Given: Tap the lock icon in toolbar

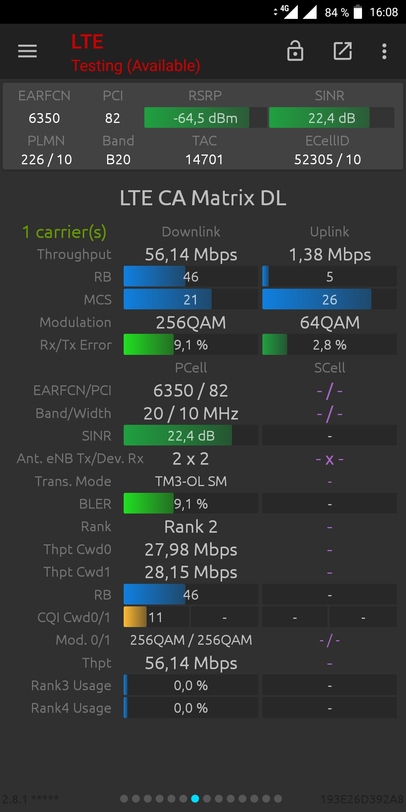Looking at the screenshot, I should coord(295,51).
